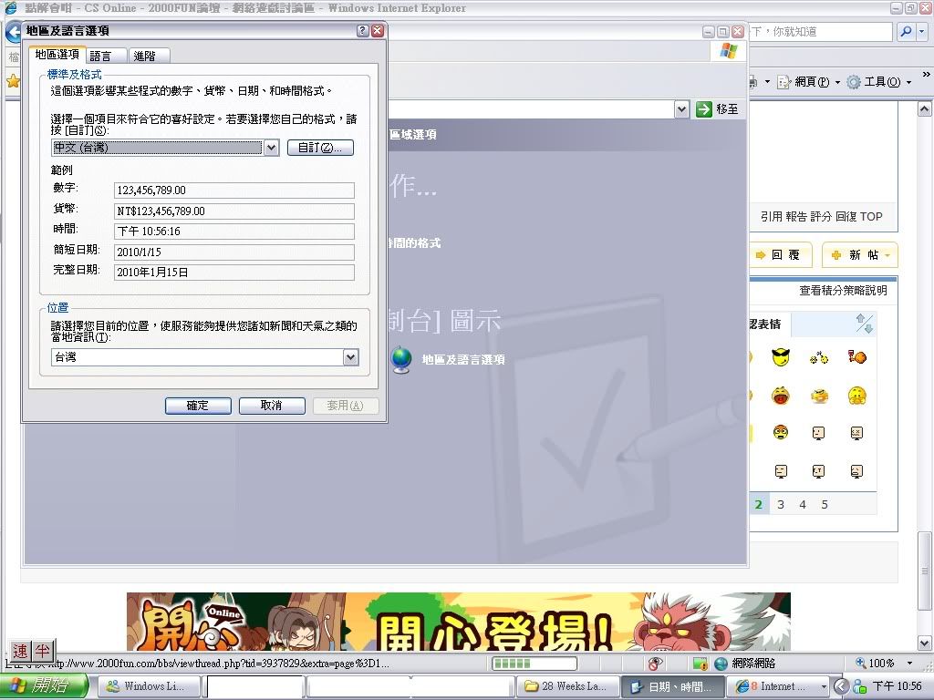Click the 自訂 customize button
934x700 pixels.
click(x=320, y=148)
